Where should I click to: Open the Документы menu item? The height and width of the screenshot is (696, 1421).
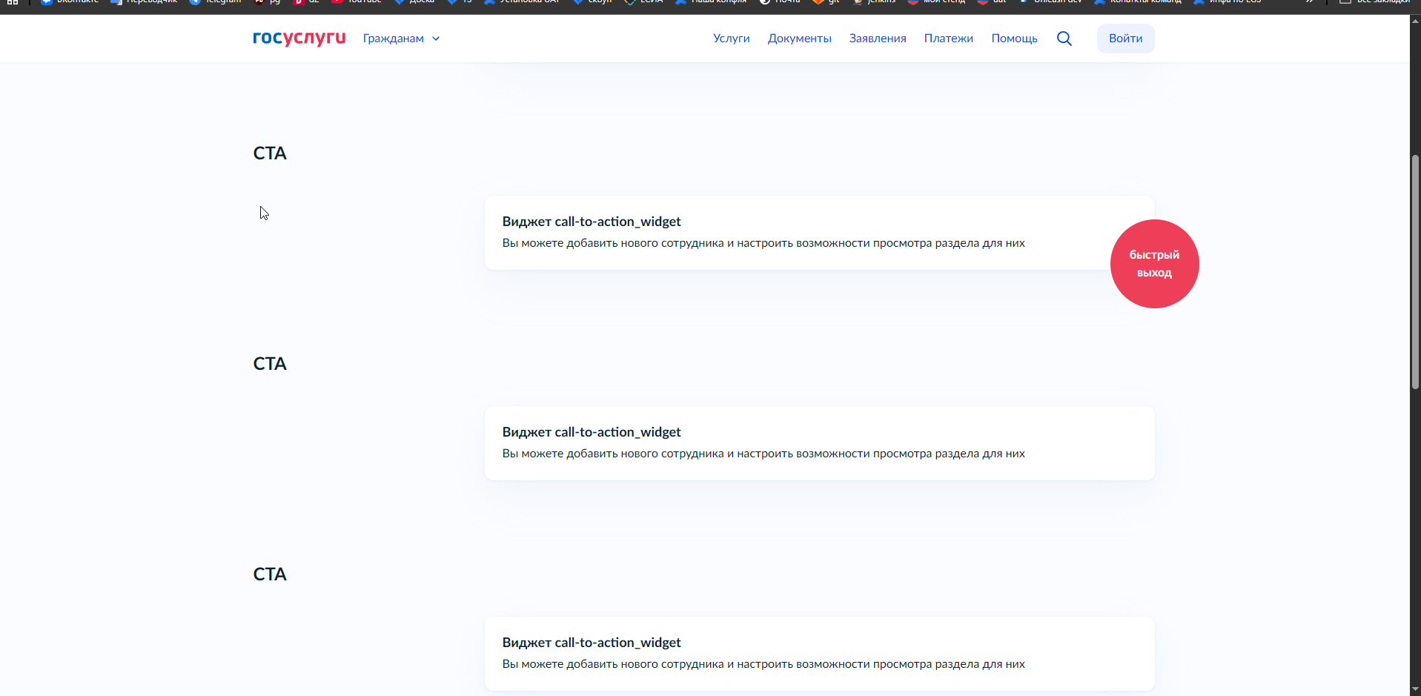[x=799, y=39]
